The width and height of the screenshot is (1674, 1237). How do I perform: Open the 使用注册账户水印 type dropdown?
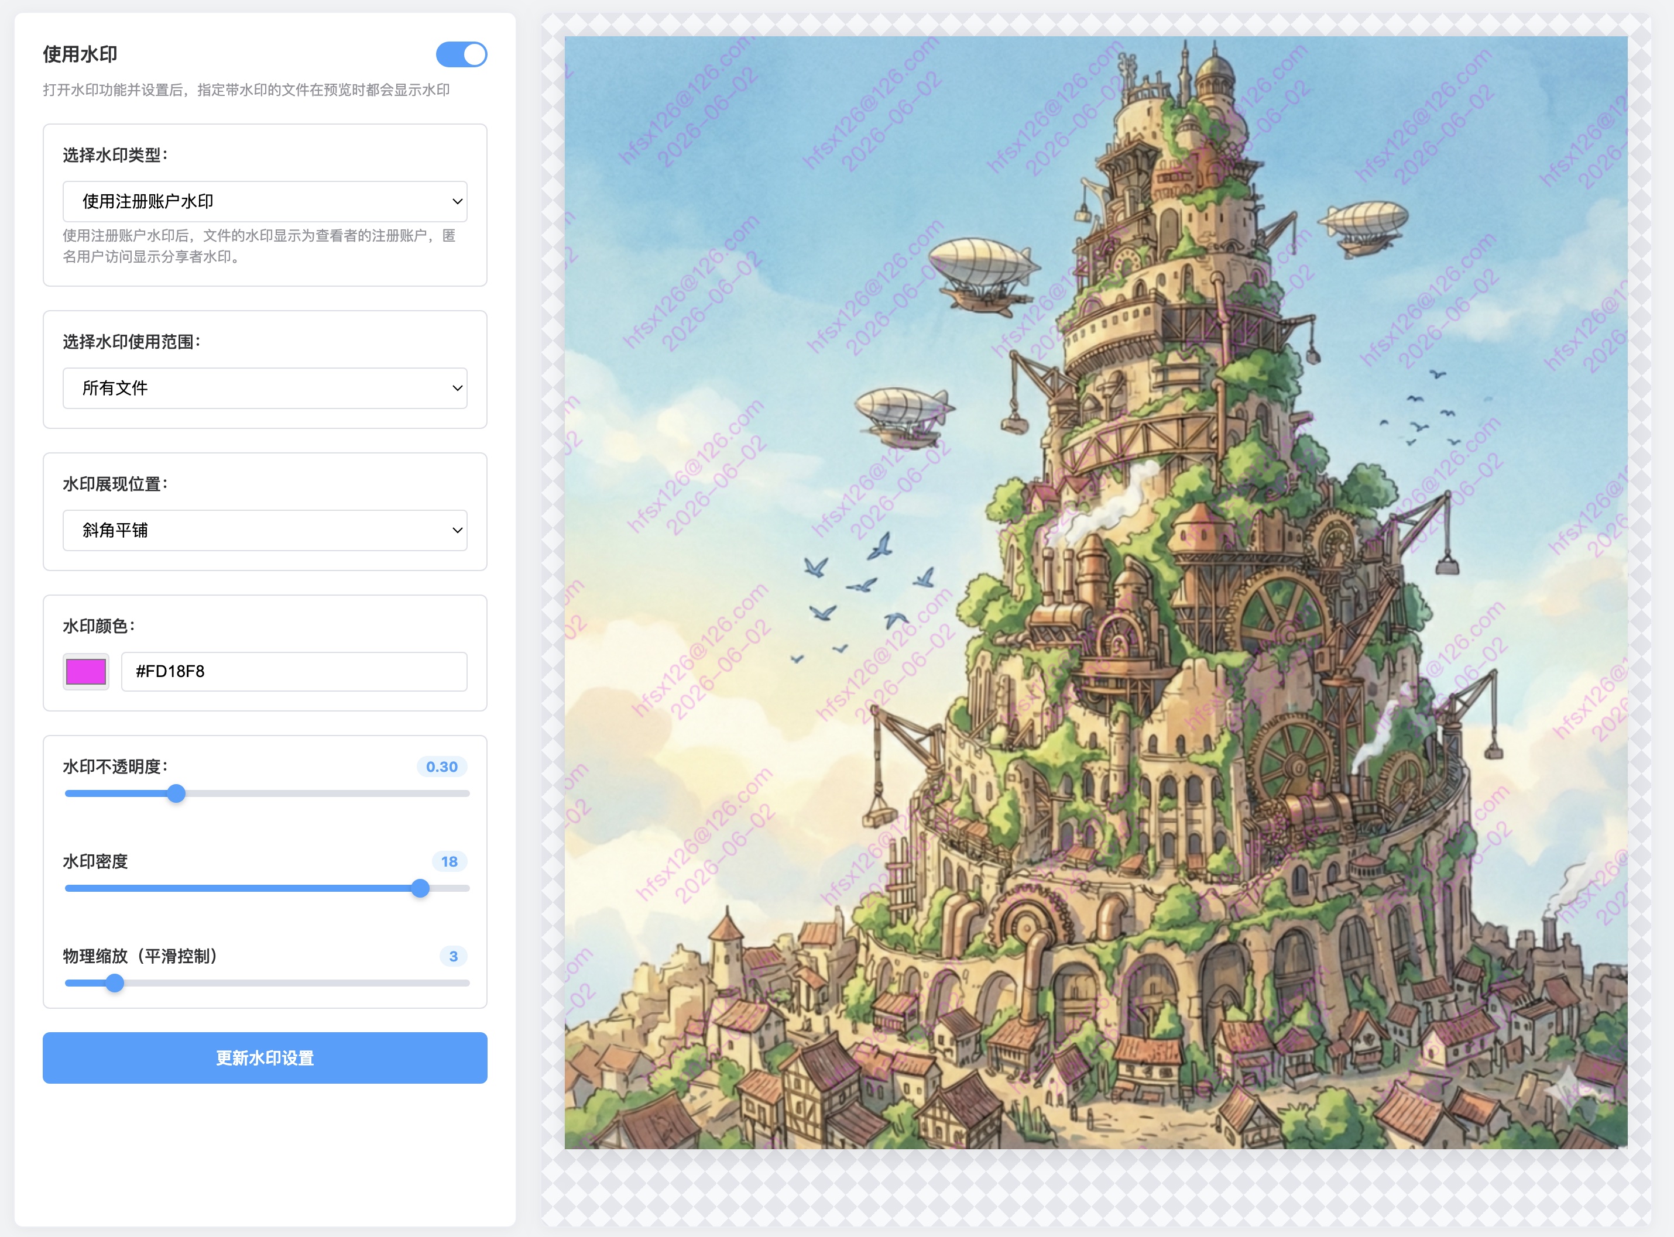click(265, 201)
